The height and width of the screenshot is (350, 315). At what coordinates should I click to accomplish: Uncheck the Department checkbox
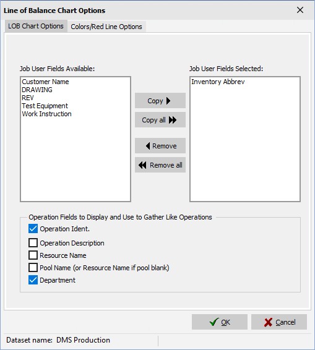coord(33,280)
